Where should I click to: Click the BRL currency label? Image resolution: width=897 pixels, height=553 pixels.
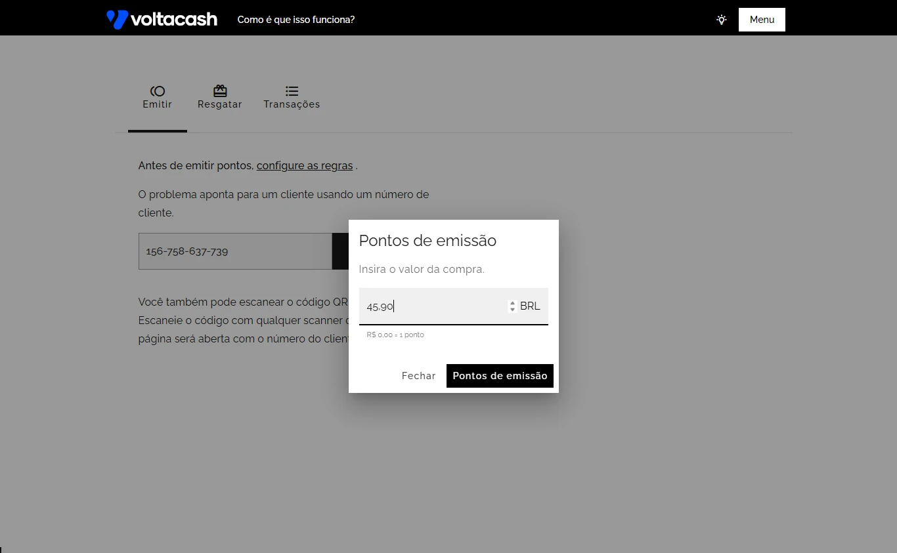[x=530, y=306]
